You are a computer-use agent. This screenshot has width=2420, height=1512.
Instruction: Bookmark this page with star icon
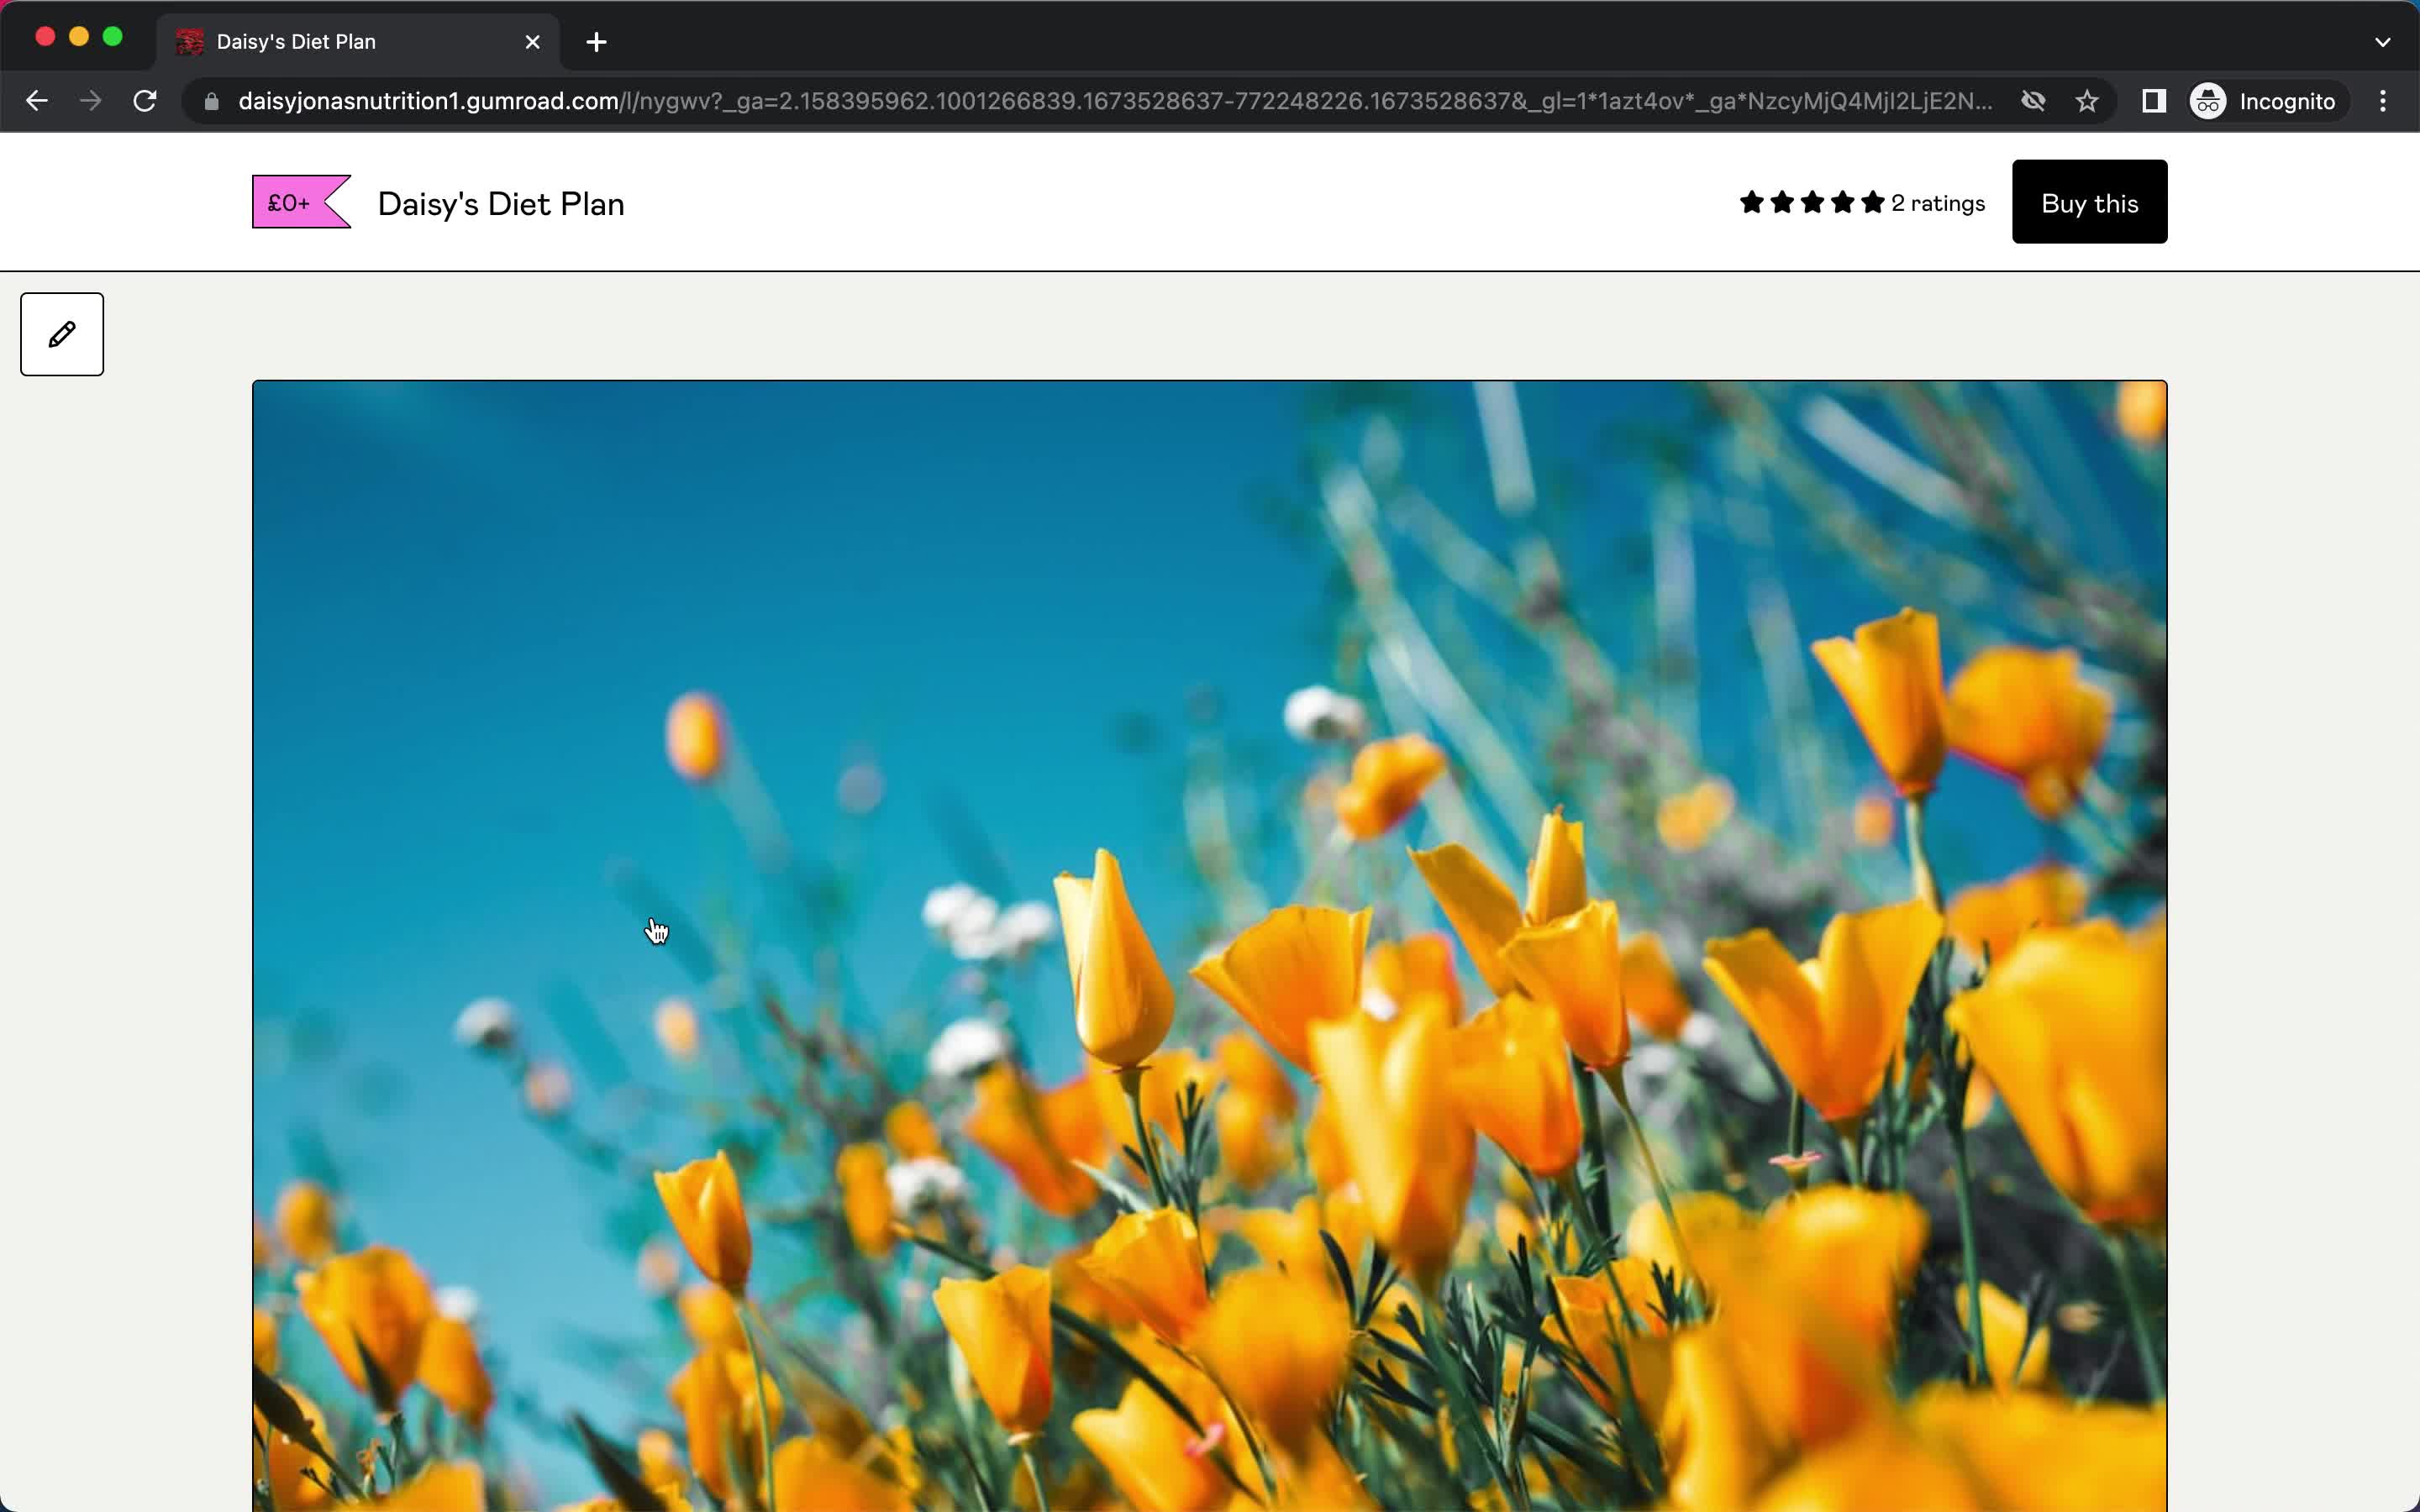pos(2086,101)
